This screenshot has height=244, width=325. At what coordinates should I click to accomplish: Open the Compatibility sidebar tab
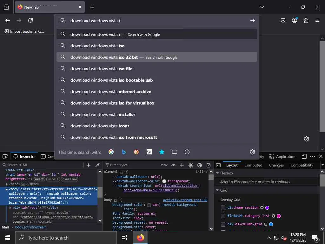tap(302, 165)
